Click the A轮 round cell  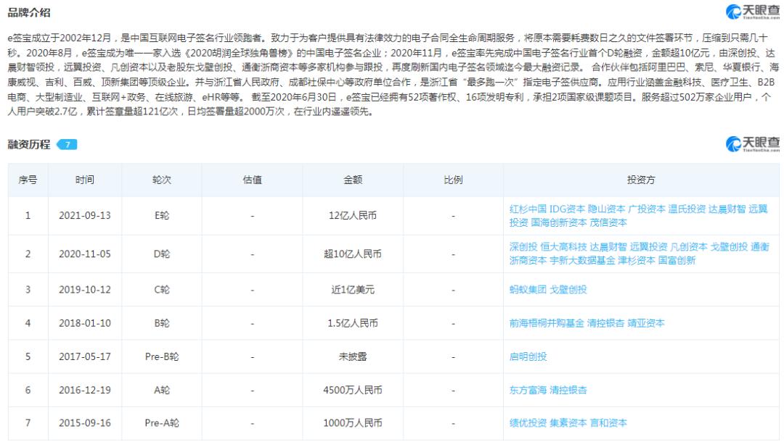162,390
